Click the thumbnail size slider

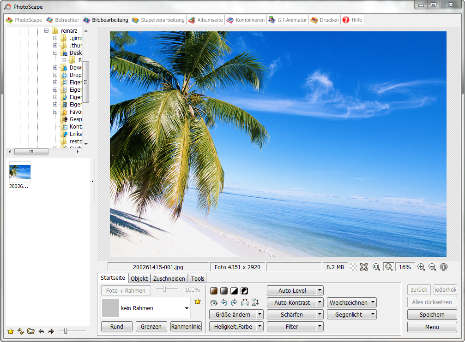[66, 330]
